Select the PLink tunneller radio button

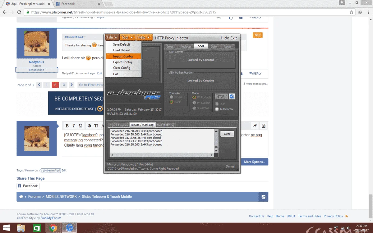tap(172, 102)
